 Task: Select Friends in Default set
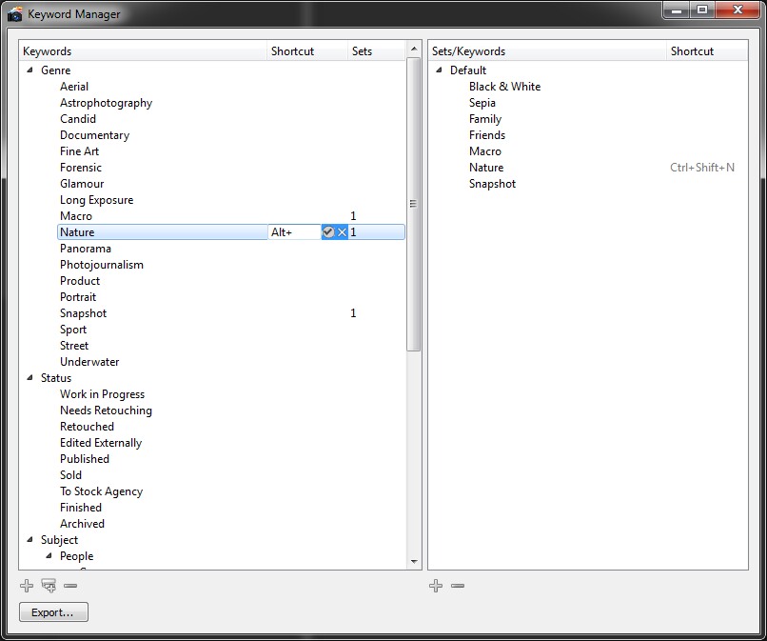coord(487,135)
